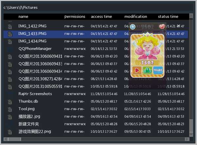Click the file icon beside Tool.png

click(x=10, y=109)
